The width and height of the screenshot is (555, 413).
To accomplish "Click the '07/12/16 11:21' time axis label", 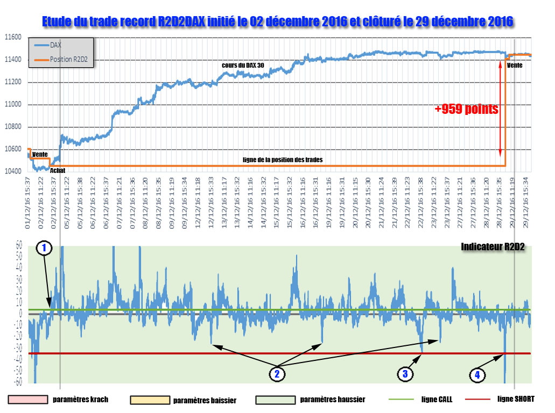I will (x=120, y=203).
